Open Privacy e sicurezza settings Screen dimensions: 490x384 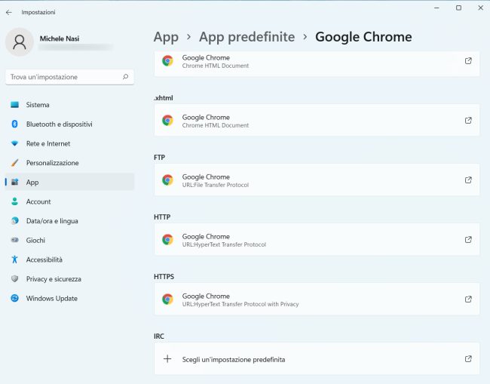point(54,279)
